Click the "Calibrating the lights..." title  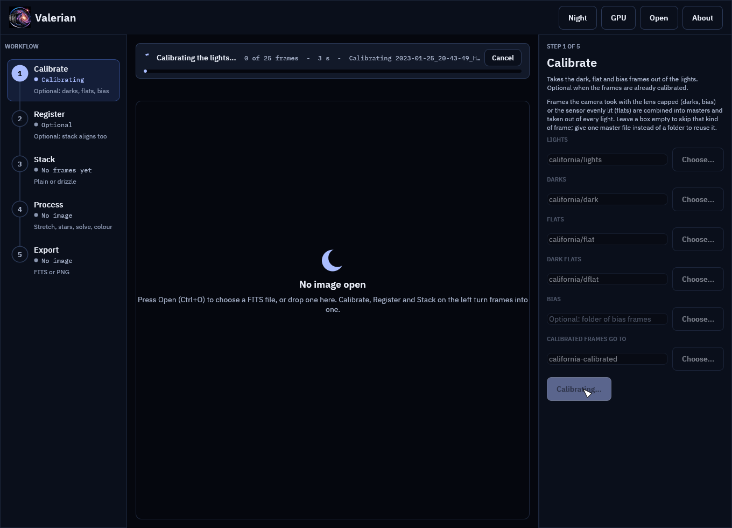tap(196, 58)
